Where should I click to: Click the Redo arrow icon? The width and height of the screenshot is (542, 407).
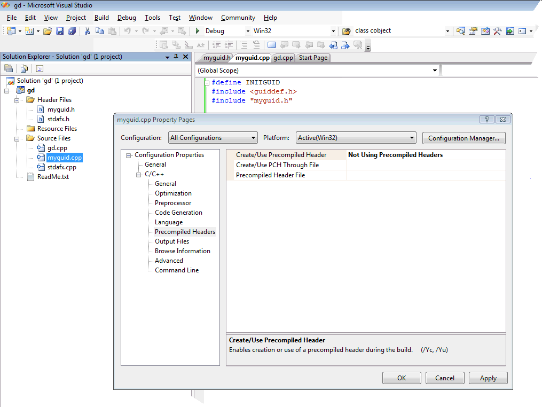pyautogui.click(x=146, y=31)
